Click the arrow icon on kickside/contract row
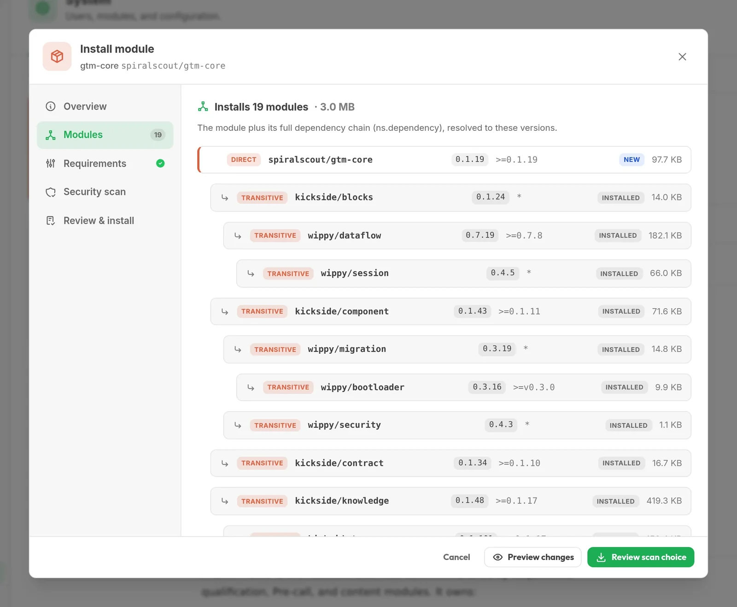Image resolution: width=737 pixels, height=607 pixels. pyautogui.click(x=225, y=463)
